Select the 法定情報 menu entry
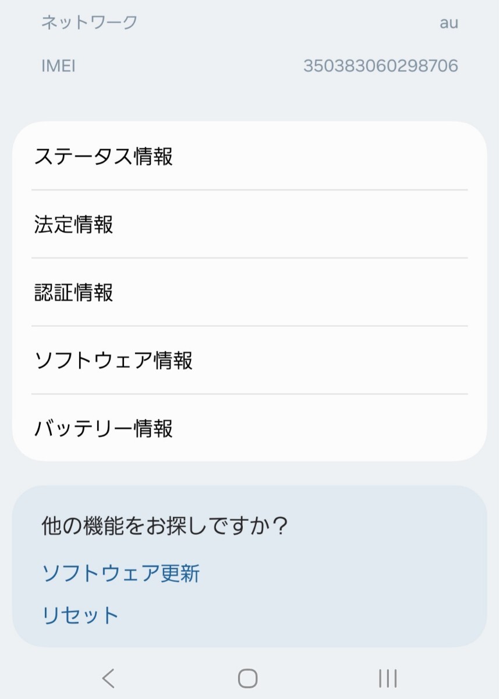Screen dimensions: 499x699 coord(249,224)
